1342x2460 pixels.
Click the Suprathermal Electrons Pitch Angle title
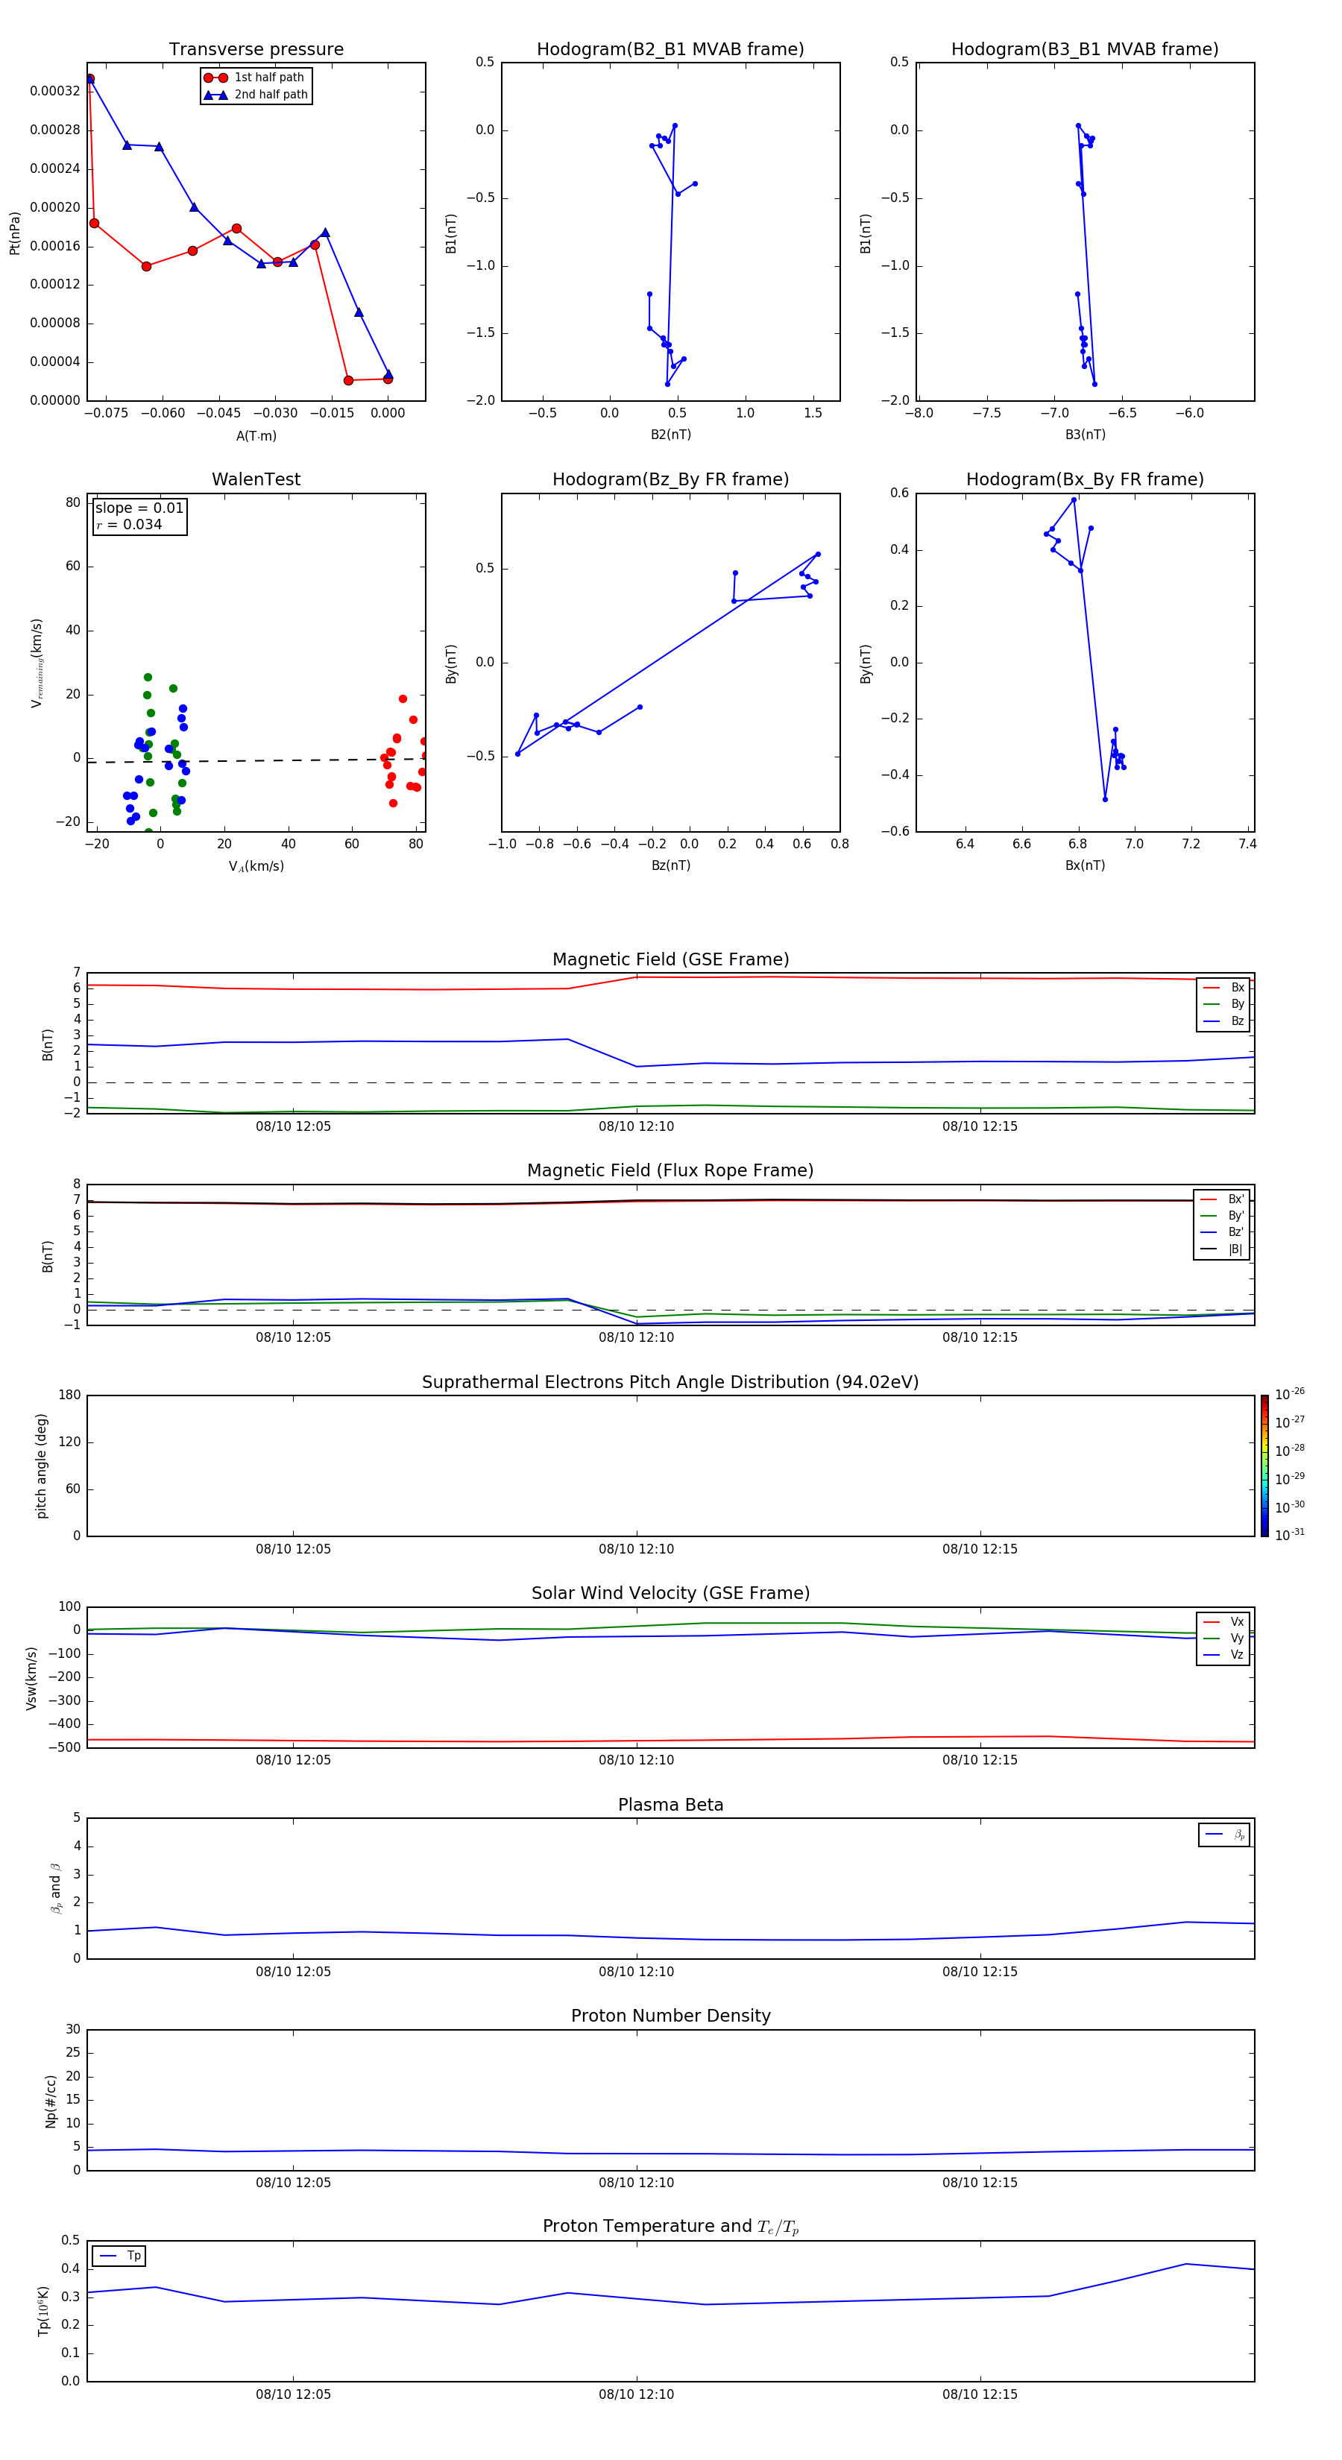(x=670, y=1382)
